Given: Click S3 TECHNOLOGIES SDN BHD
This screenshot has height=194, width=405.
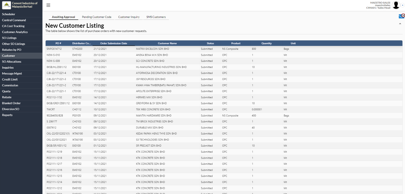Looking at the screenshot, I should pos(152,140).
